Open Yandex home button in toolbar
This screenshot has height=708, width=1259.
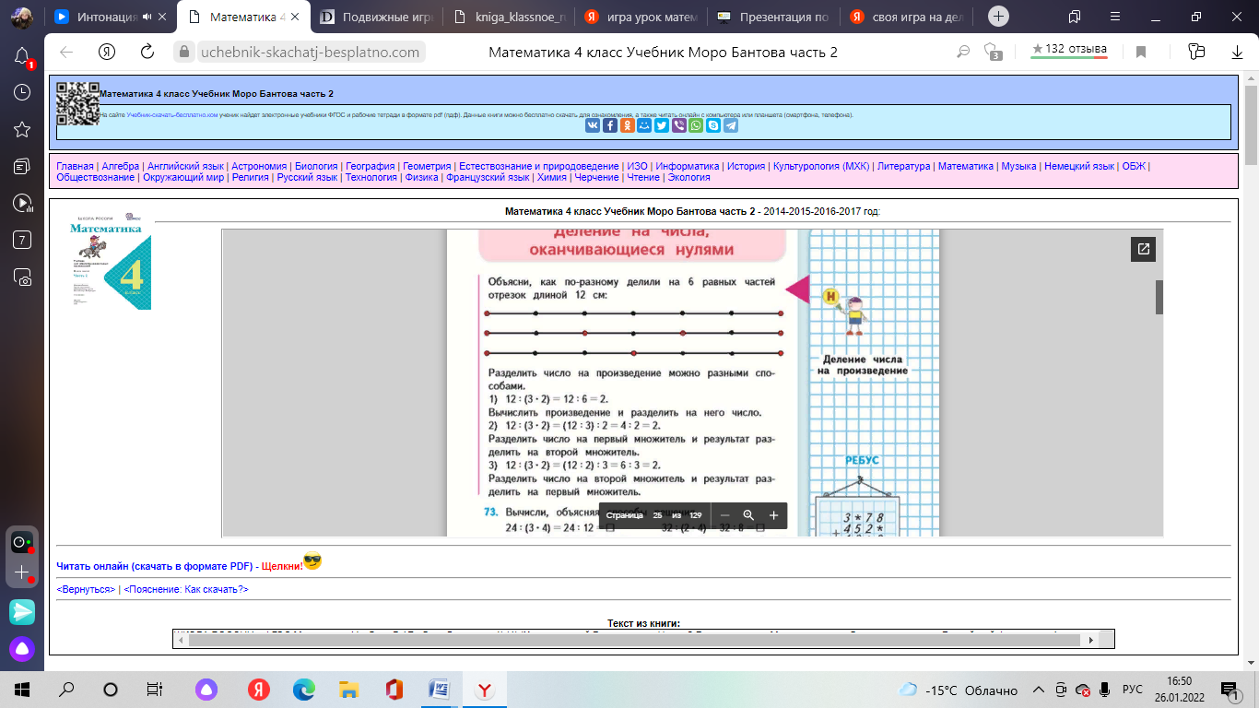pyautogui.click(x=107, y=52)
